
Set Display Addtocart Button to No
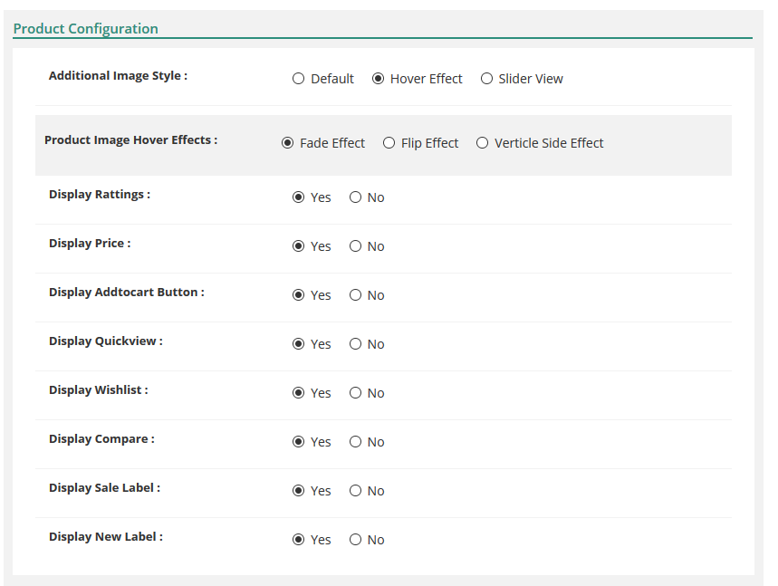[355, 295]
